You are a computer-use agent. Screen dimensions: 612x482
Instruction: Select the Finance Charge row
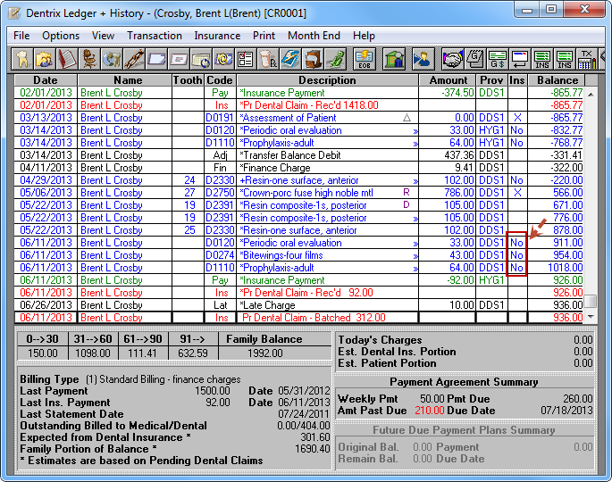(299, 167)
